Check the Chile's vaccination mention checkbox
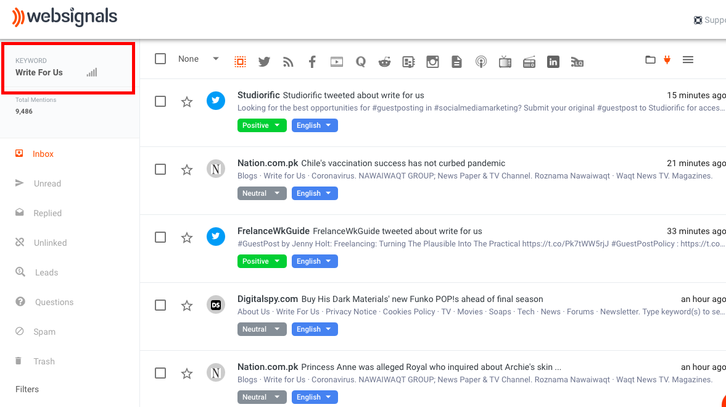Viewport: 726px width, 407px height. [x=160, y=169]
